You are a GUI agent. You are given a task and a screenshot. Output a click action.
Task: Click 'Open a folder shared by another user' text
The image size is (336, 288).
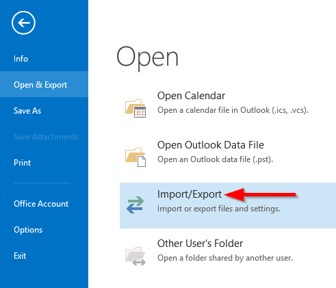point(225,258)
